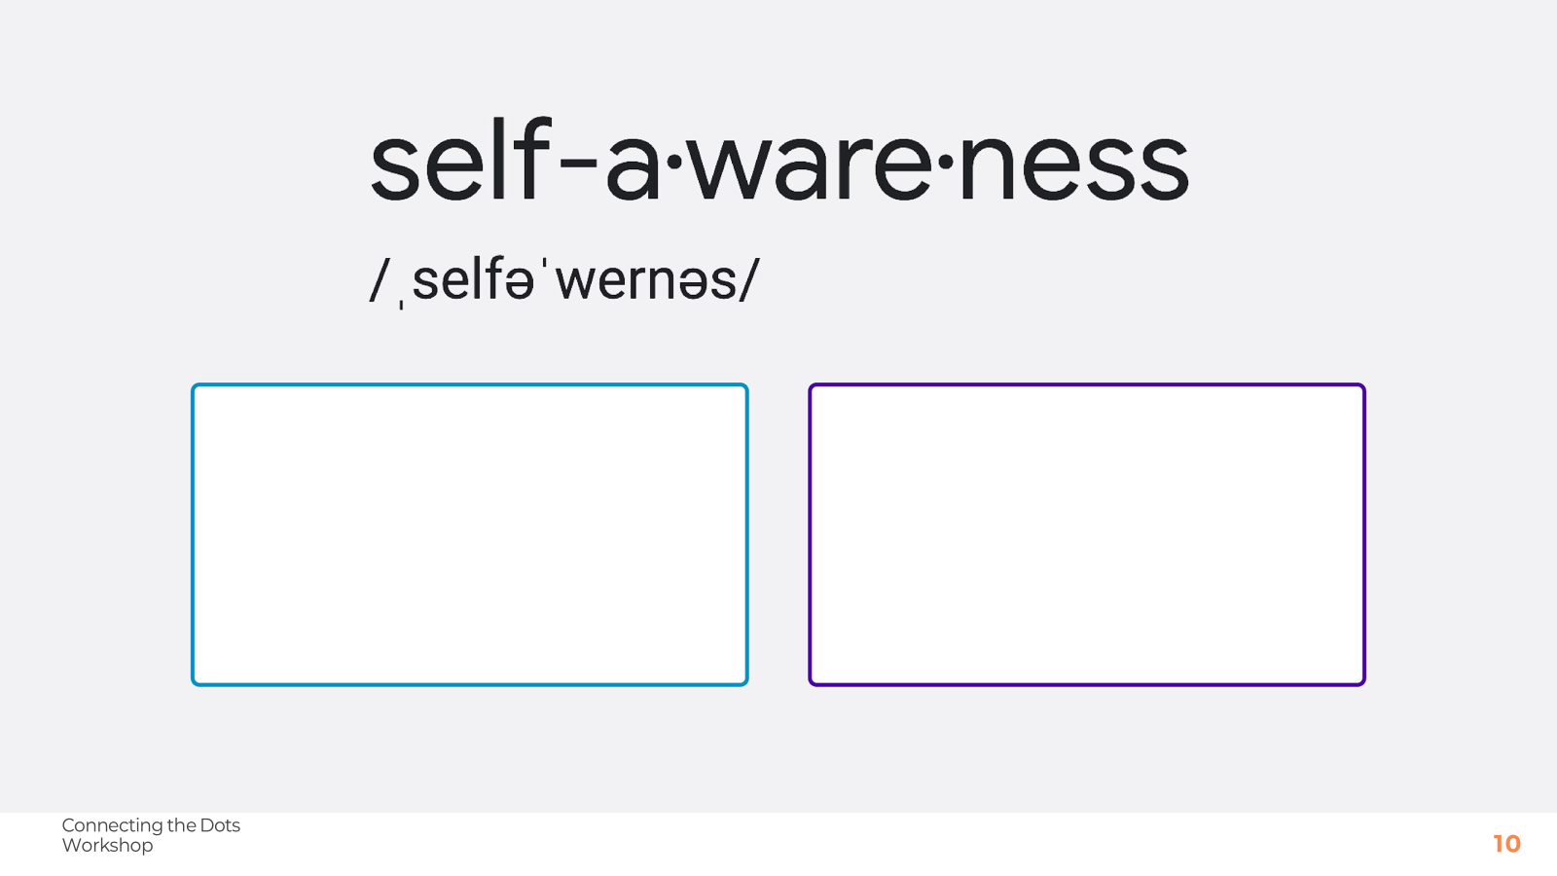Select the orange slide number 10

pyautogui.click(x=1506, y=844)
